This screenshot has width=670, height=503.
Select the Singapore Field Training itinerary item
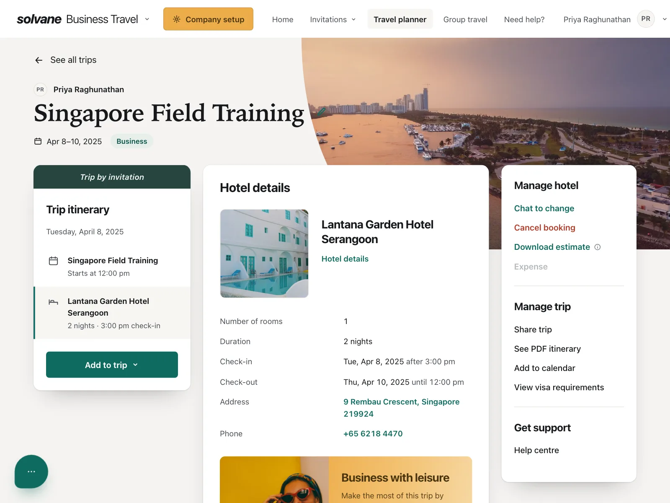click(112, 267)
